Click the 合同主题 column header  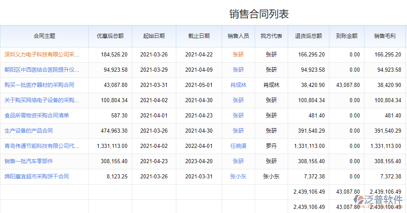pos(44,36)
